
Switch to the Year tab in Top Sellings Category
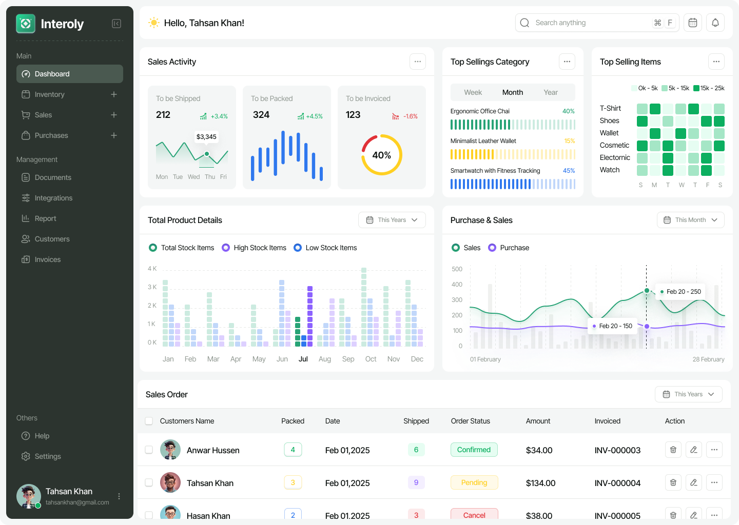(550, 92)
